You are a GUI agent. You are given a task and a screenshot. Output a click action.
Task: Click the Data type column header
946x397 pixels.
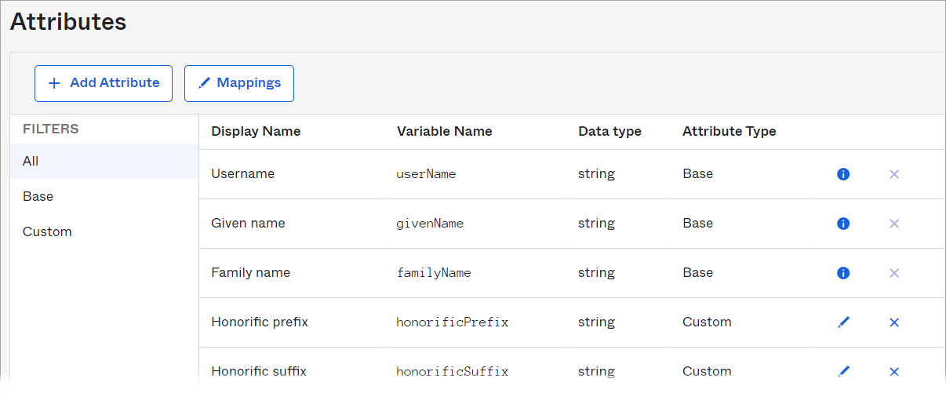(x=609, y=131)
